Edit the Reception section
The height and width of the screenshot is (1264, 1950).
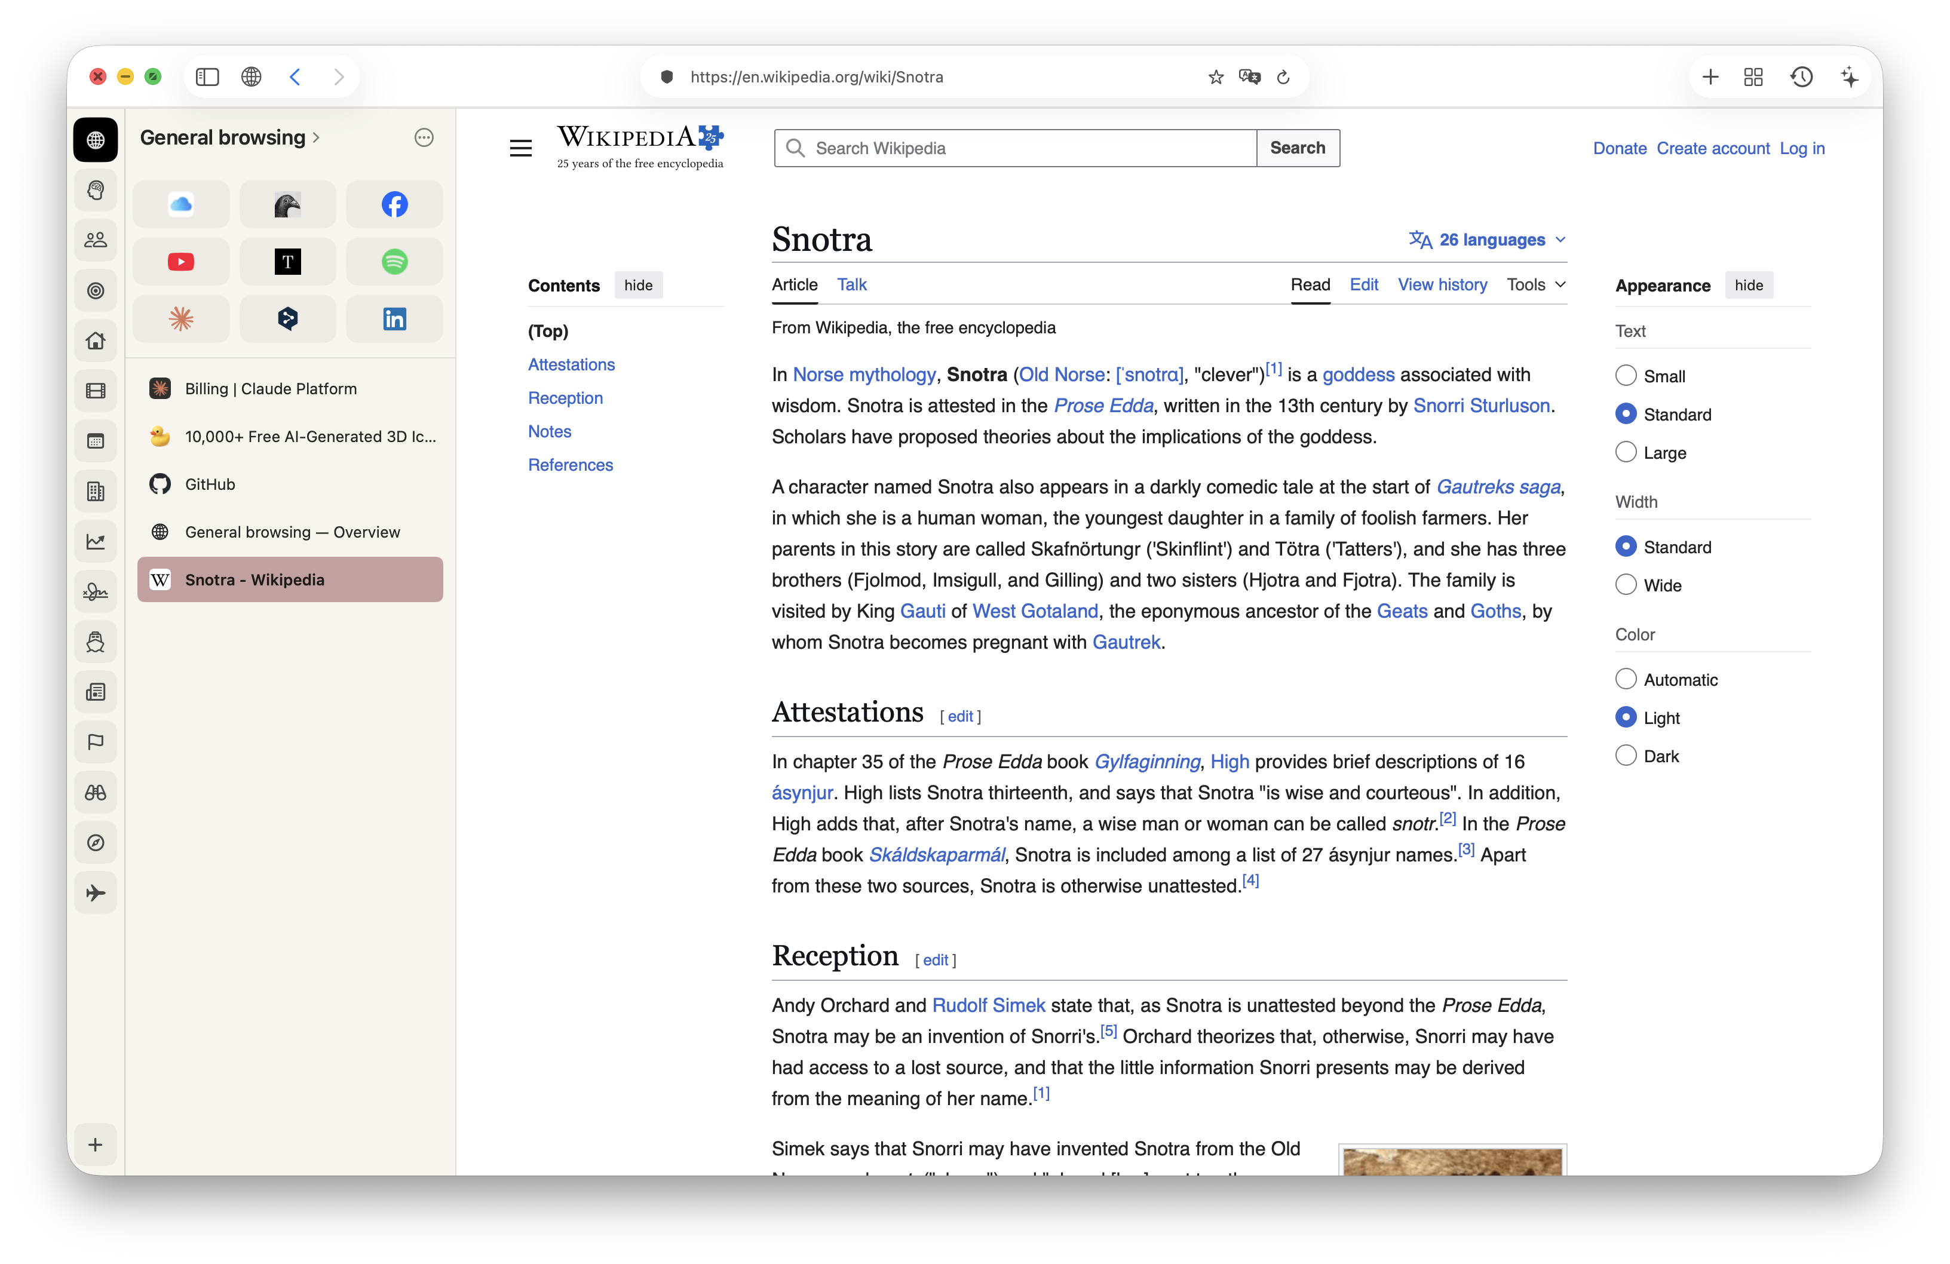click(x=935, y=960)
